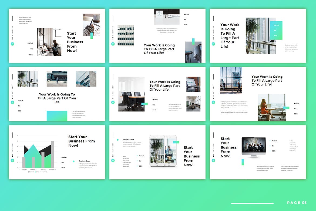The image size is (316, 211).
Task: Select the iMac mockup showing the team photo
Action: coord(253,147)
